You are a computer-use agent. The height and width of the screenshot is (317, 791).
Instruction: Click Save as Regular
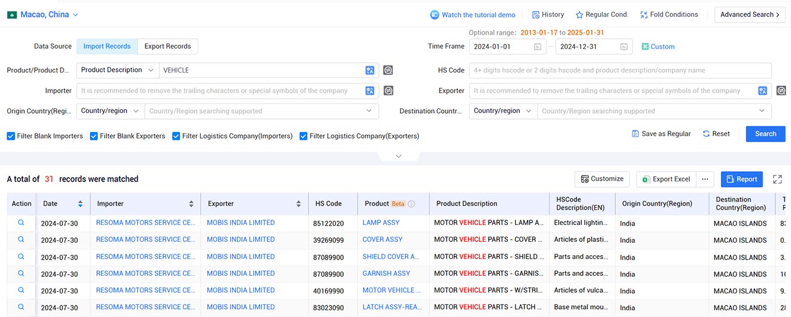click(x=661, y=134)
